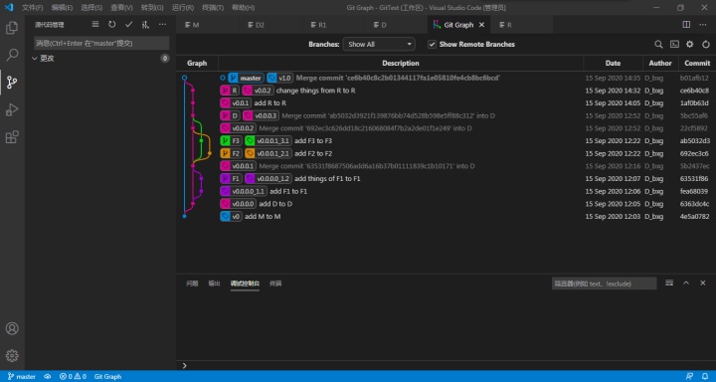Search commits in Git Graph
The height and width of the screenshot is (382, 716).
coord(658,45)
